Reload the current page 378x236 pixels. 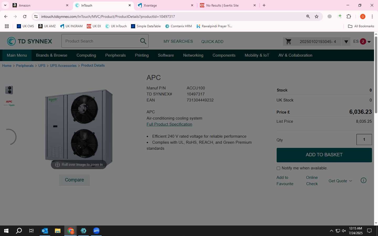tap(25, 17)
